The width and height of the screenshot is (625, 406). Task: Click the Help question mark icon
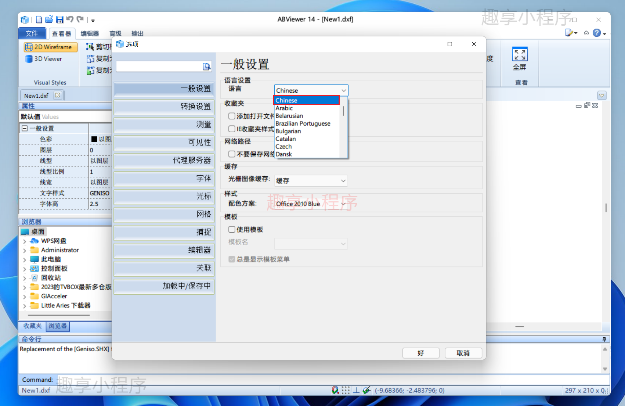597,33
